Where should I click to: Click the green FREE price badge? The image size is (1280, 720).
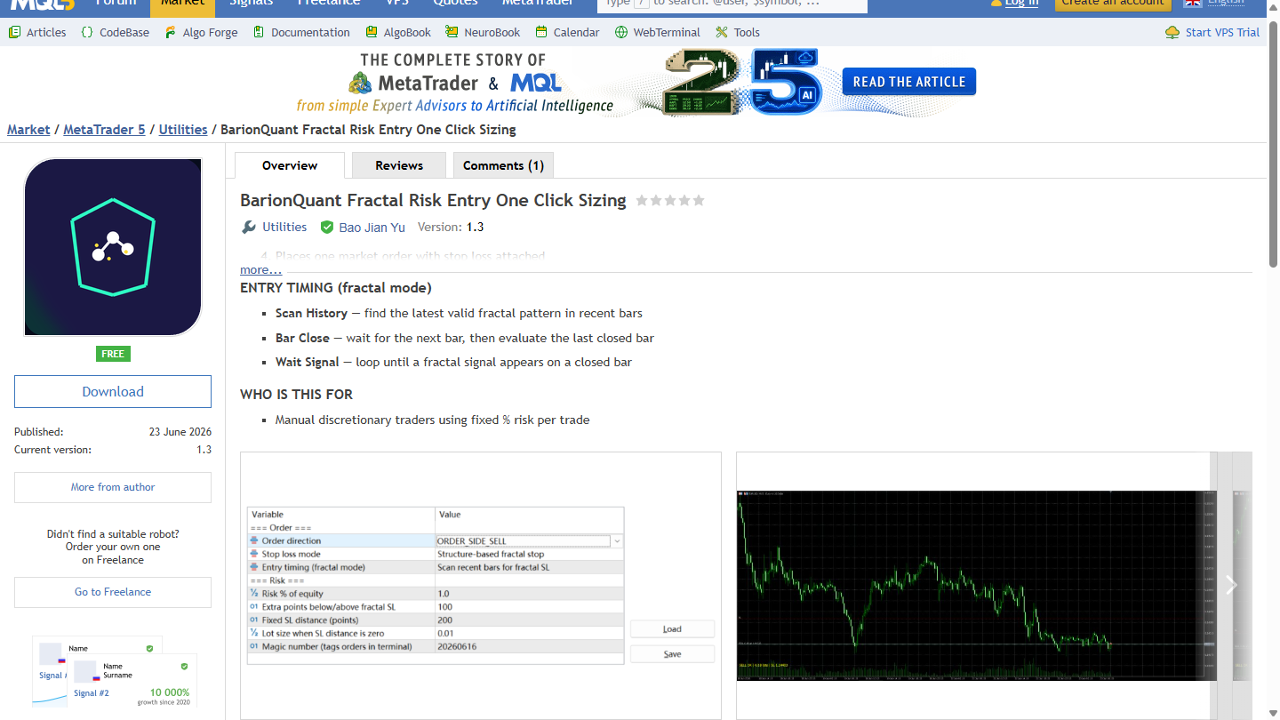tap(113, 354)
